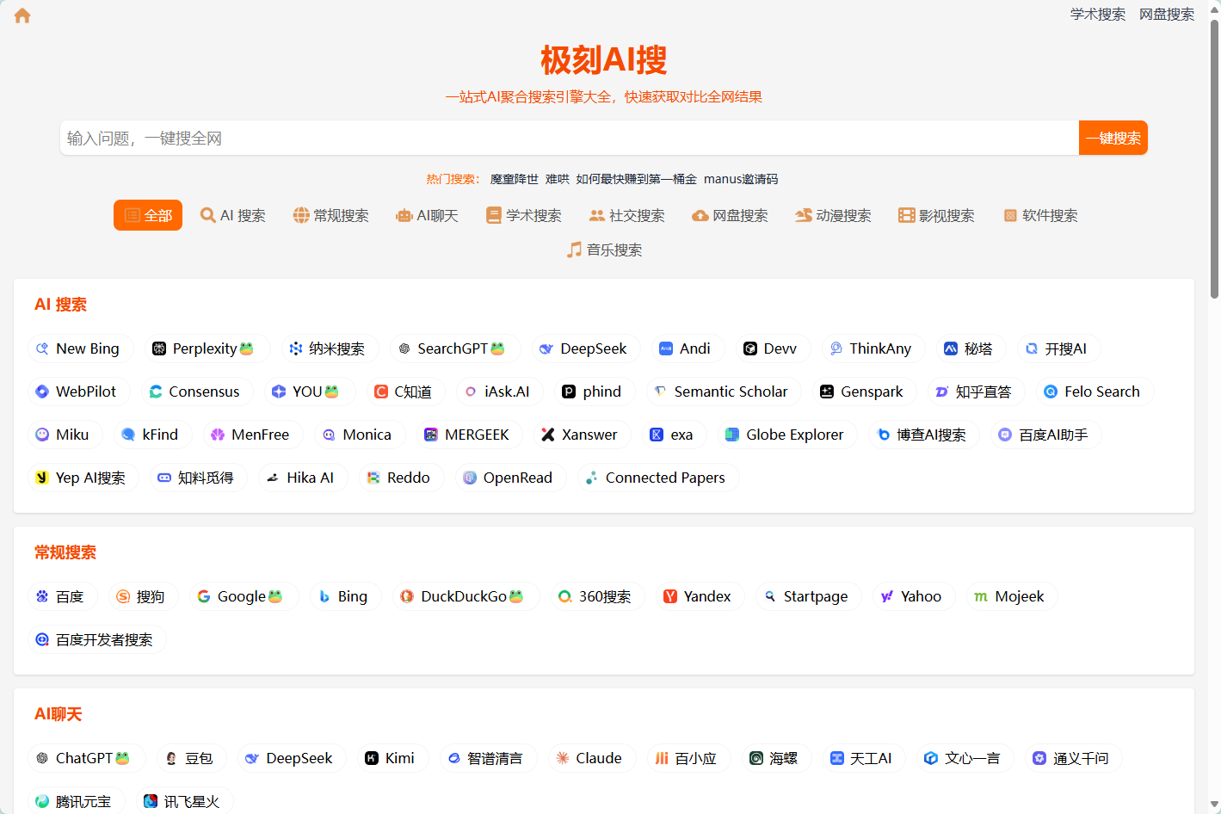Viewport: 1221px width, 814px height.
Task: Click hot search 如何最快赚到第一桶金
Action: coord(636,179)
